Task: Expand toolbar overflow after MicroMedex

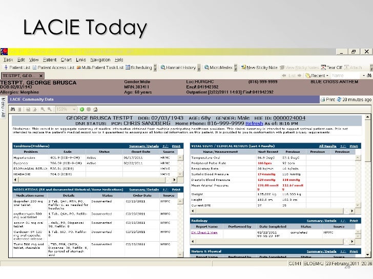Action: (236, 67)
